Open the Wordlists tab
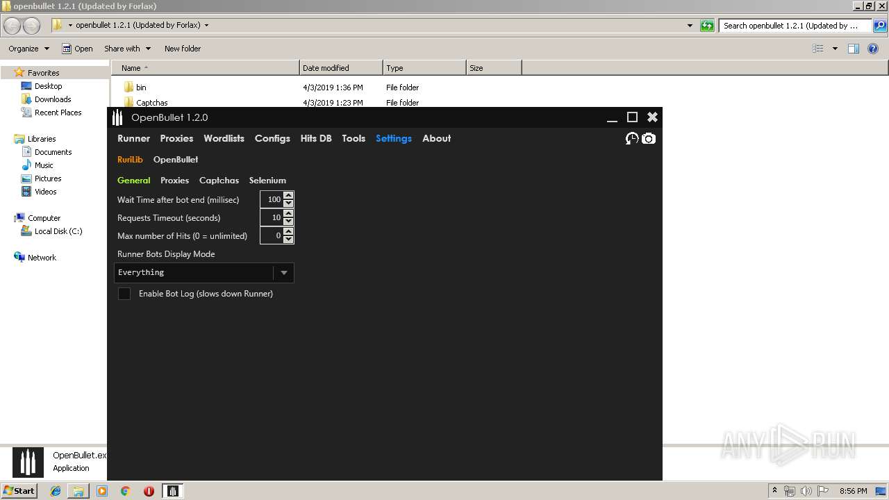This screenshot has height=500, width=889. pyautogui.click(x=224, y=138)
